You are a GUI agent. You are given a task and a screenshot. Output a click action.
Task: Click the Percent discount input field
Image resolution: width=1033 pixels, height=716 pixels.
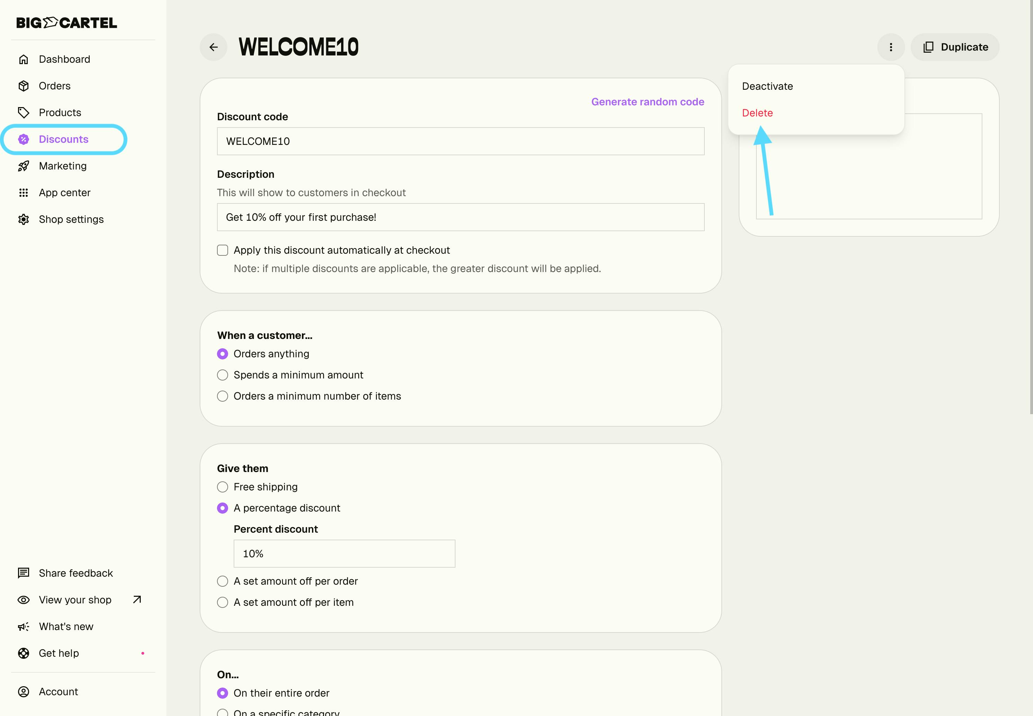(x=344, y=553)
